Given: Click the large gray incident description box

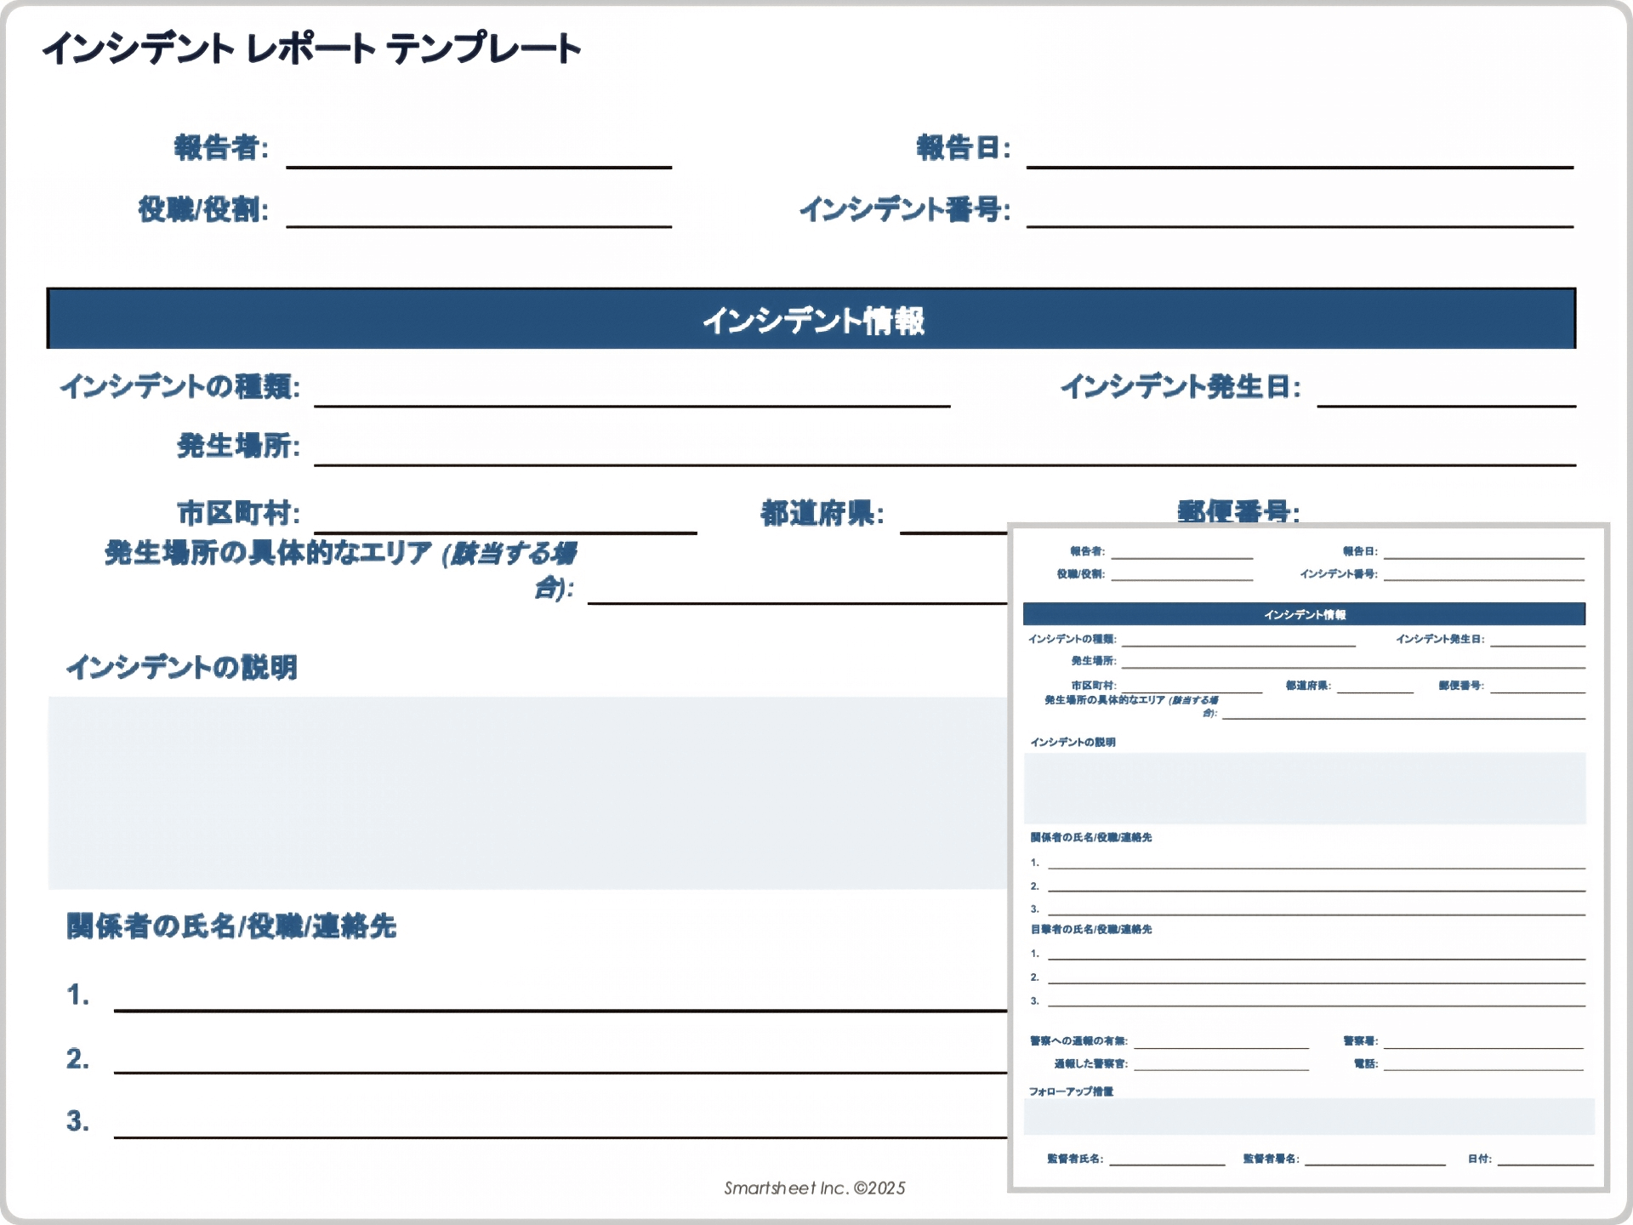Looking at the screenshot, I should [527, 793].
